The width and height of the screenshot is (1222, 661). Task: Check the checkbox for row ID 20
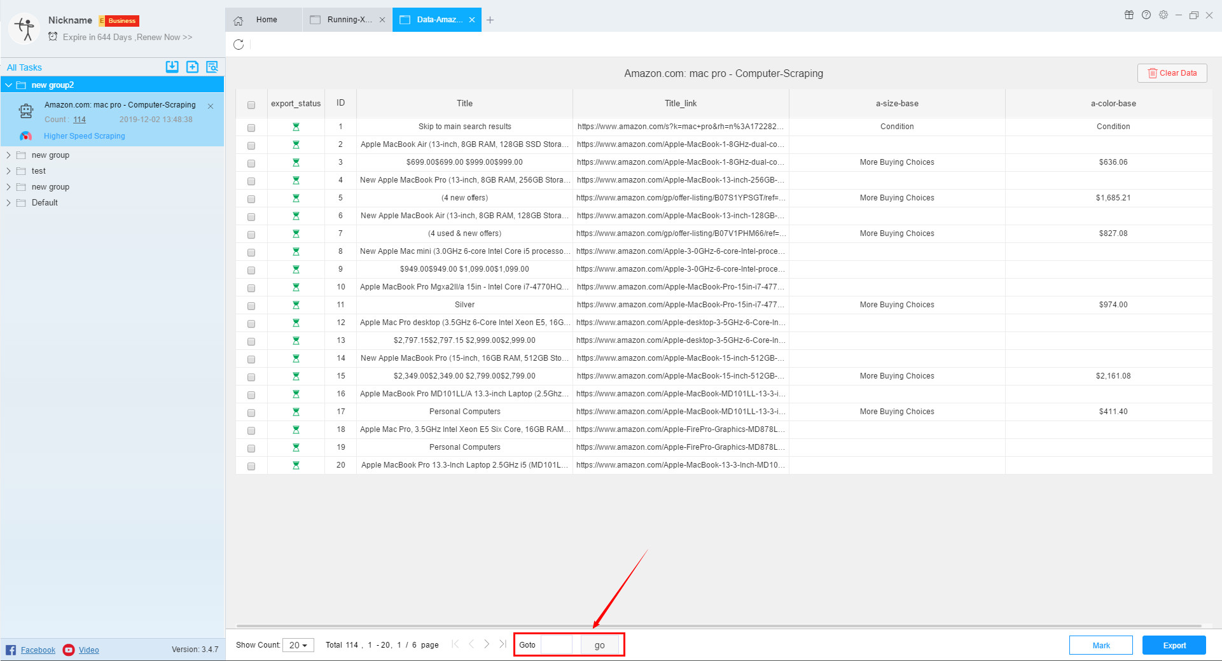click(251, 466)
